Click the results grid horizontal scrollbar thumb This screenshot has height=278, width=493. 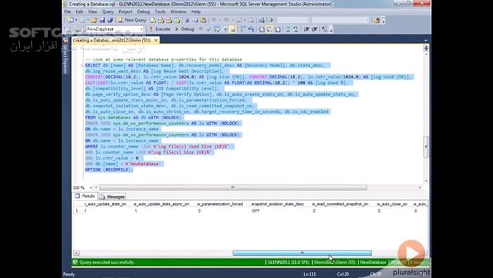pyautogui.click(x=302, y=253)
